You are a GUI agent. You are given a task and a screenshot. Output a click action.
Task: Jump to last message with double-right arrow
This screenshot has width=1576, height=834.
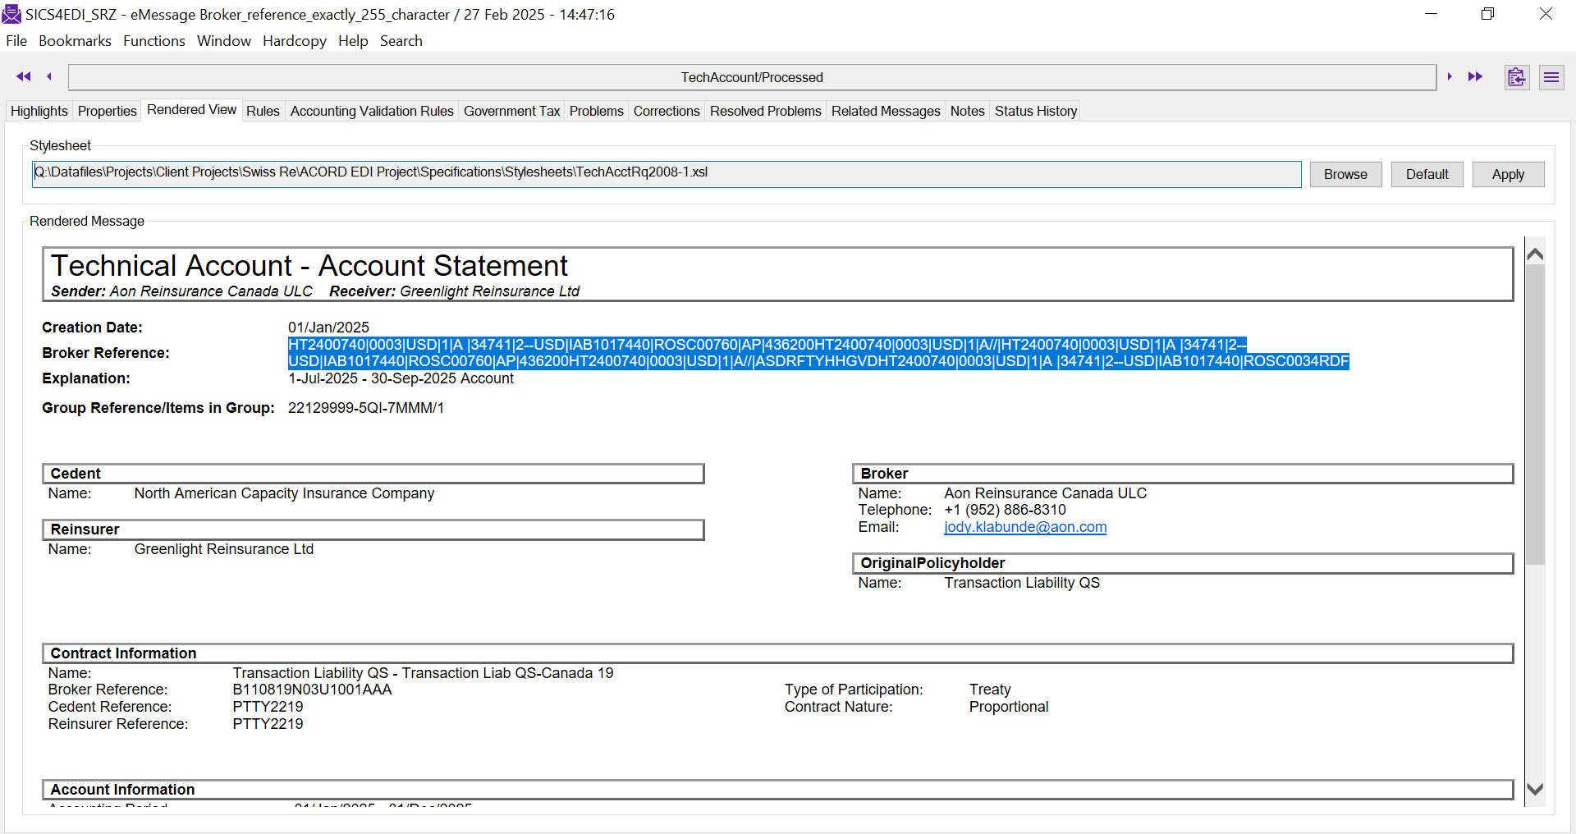(x=1475, y=76)
